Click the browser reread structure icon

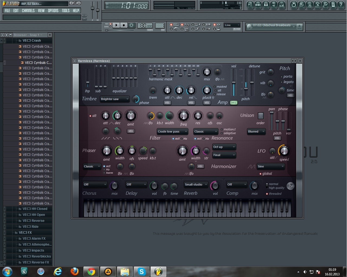10,35
